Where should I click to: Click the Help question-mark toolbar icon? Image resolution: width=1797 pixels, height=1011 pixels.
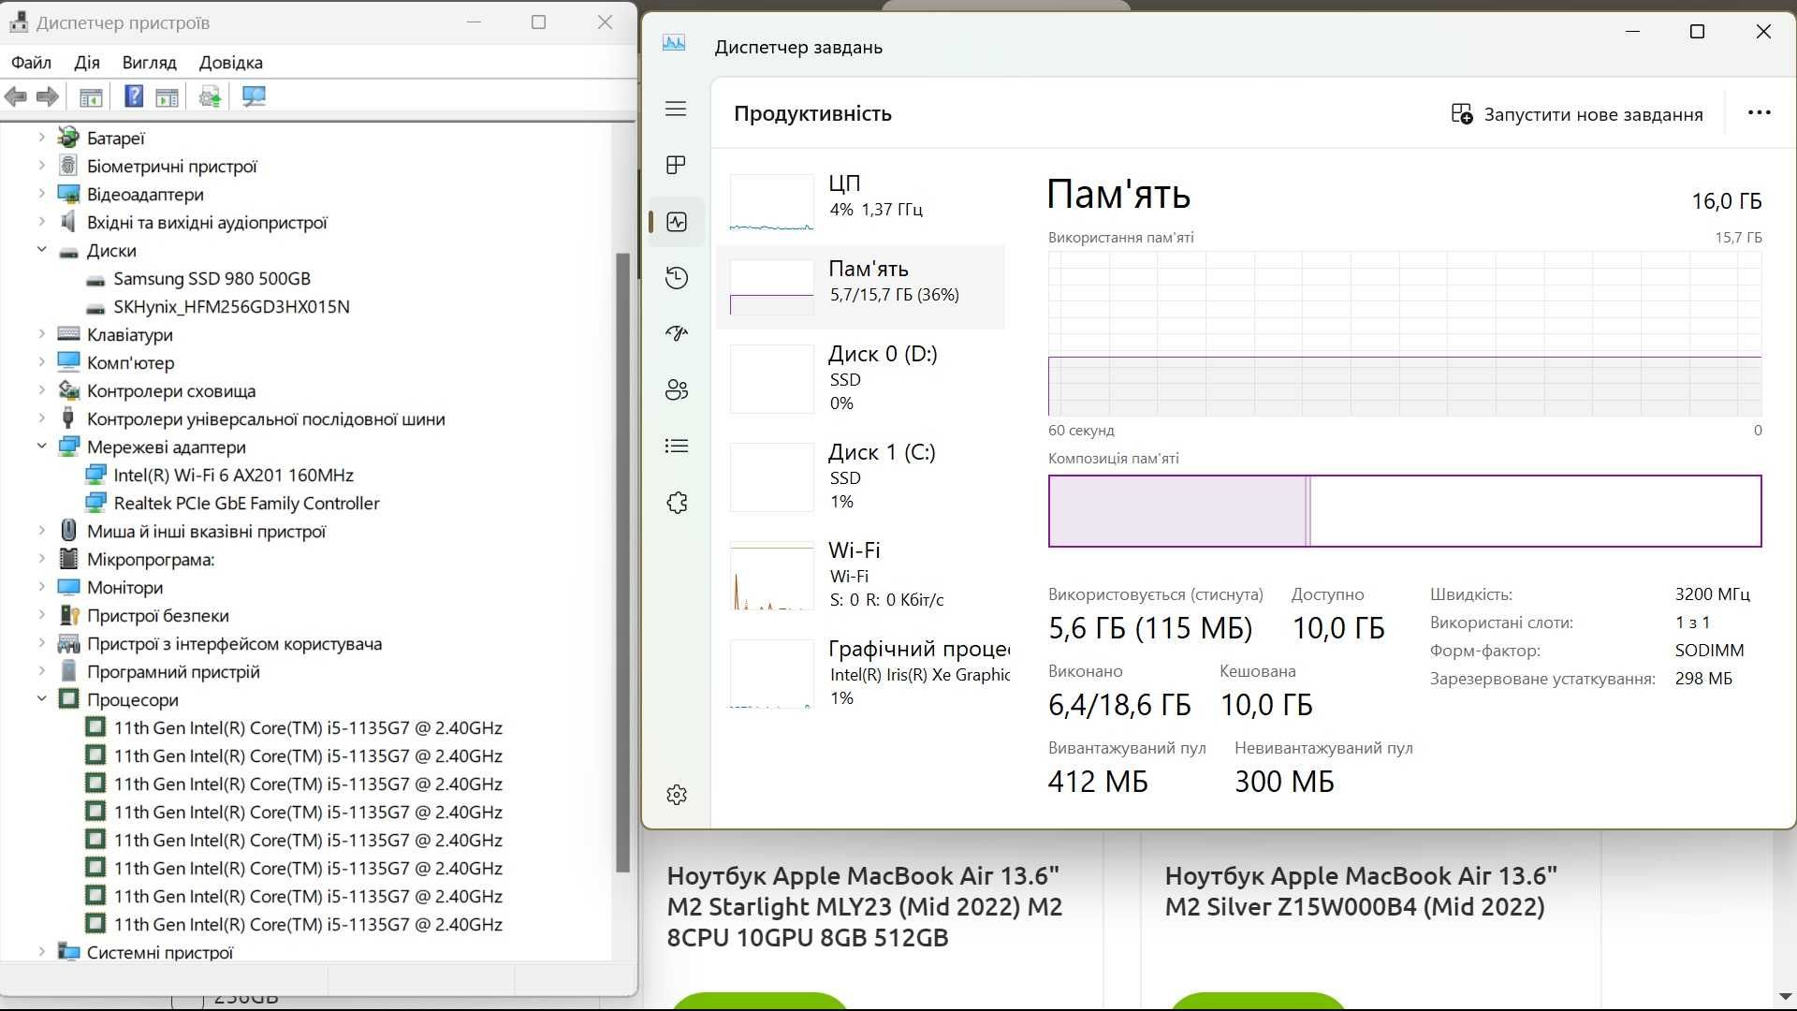point(134,96)
